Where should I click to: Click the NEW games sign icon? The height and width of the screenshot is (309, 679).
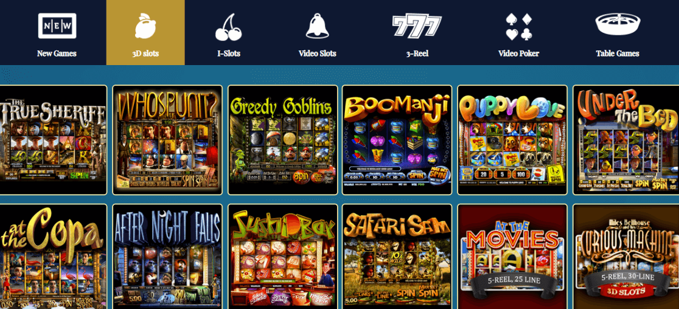coord(57,26)
